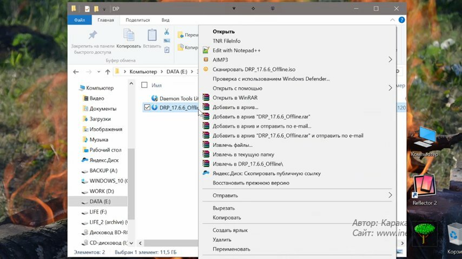This screenshot has height=259, width=462.
Task: Choose Переименовать in the context menu
Action: pos(232,249)
